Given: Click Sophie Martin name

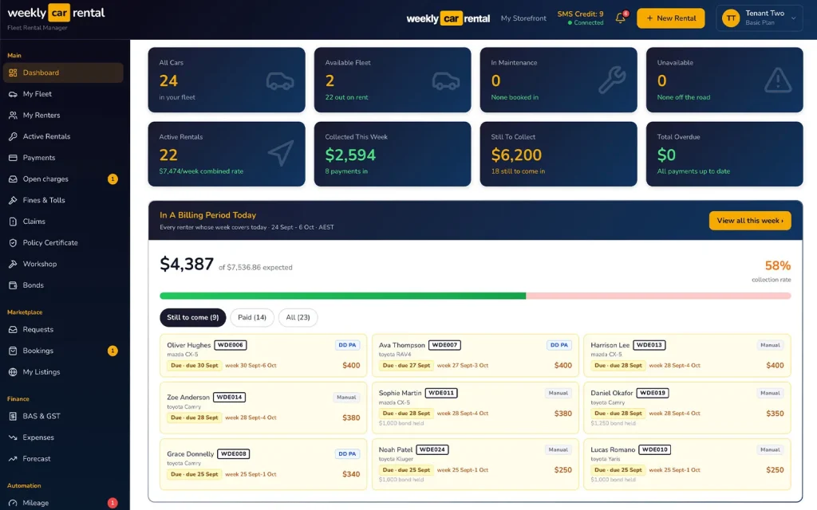Looking at the screenshot, I should pyautogui.click(x=401, y=393).
